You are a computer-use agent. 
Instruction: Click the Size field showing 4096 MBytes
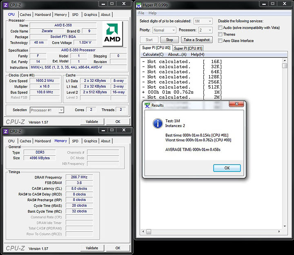pos(40,158)
